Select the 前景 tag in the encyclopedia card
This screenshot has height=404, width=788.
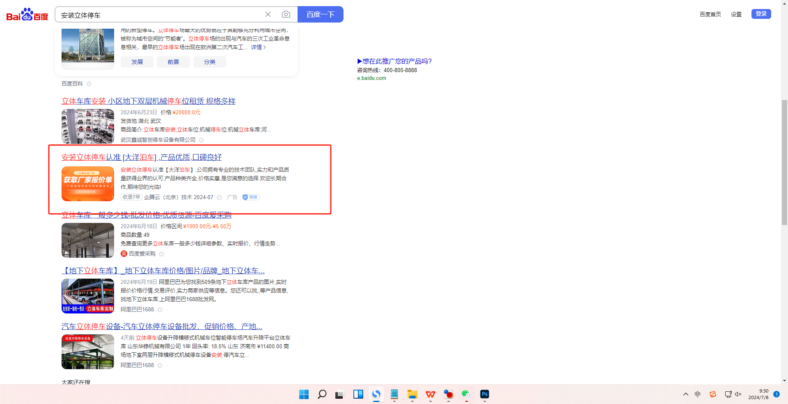(x=173, y=62)
